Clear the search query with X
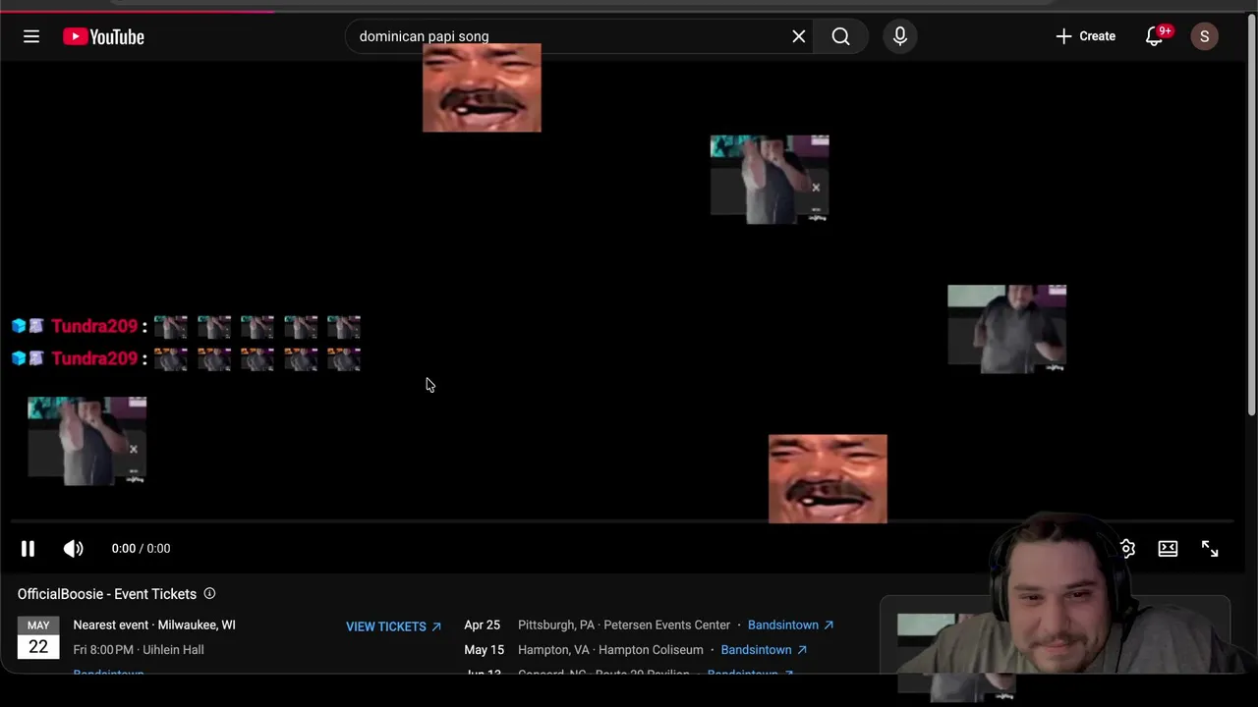 799,36
